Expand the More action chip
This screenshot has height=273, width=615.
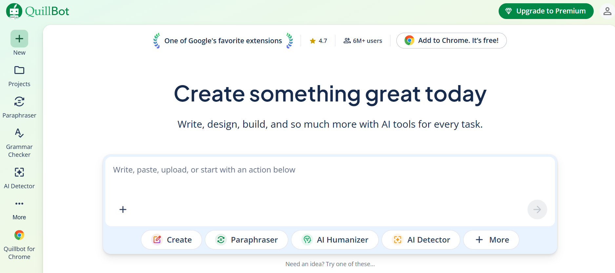(491, 240)
